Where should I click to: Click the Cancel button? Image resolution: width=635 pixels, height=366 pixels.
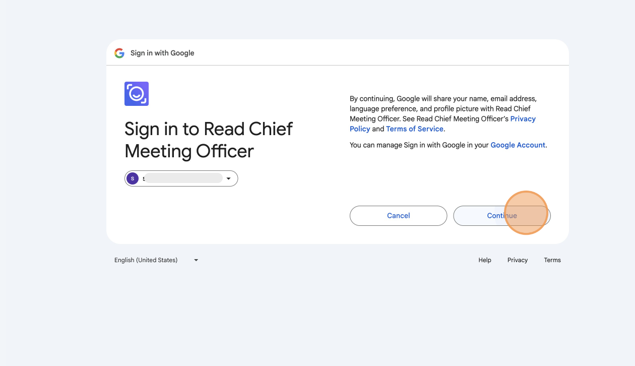pos(398,216)
